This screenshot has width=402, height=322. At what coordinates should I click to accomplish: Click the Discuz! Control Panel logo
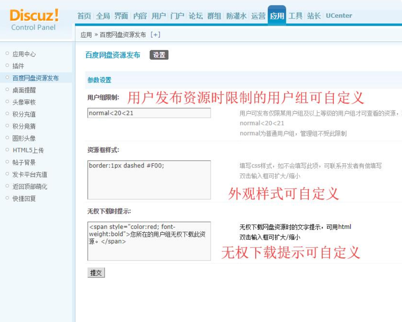34,20
